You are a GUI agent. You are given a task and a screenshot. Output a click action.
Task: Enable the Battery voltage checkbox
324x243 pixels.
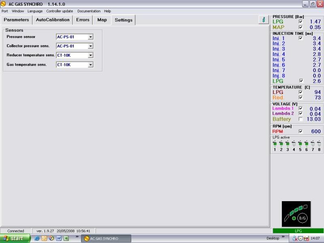(x=301, y=119)
